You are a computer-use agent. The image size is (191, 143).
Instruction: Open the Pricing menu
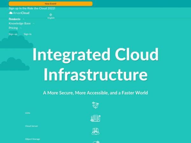click(x=13, y=28)
